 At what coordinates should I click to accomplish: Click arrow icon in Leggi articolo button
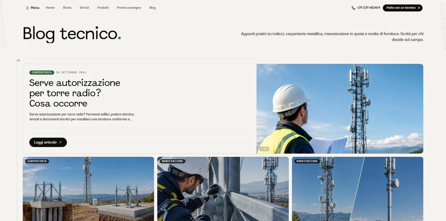(x=60, y=142)
